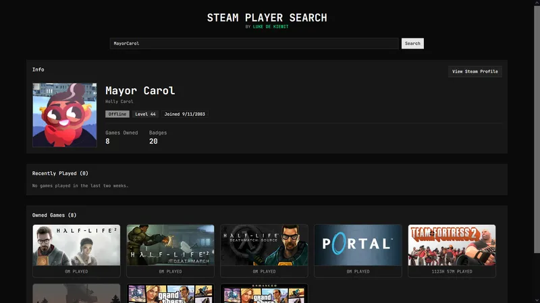The width and height of the screenshot is (540, 303).
Task: Click 'No games played in the last two weeks' text
Action: [x=80, y=186]
